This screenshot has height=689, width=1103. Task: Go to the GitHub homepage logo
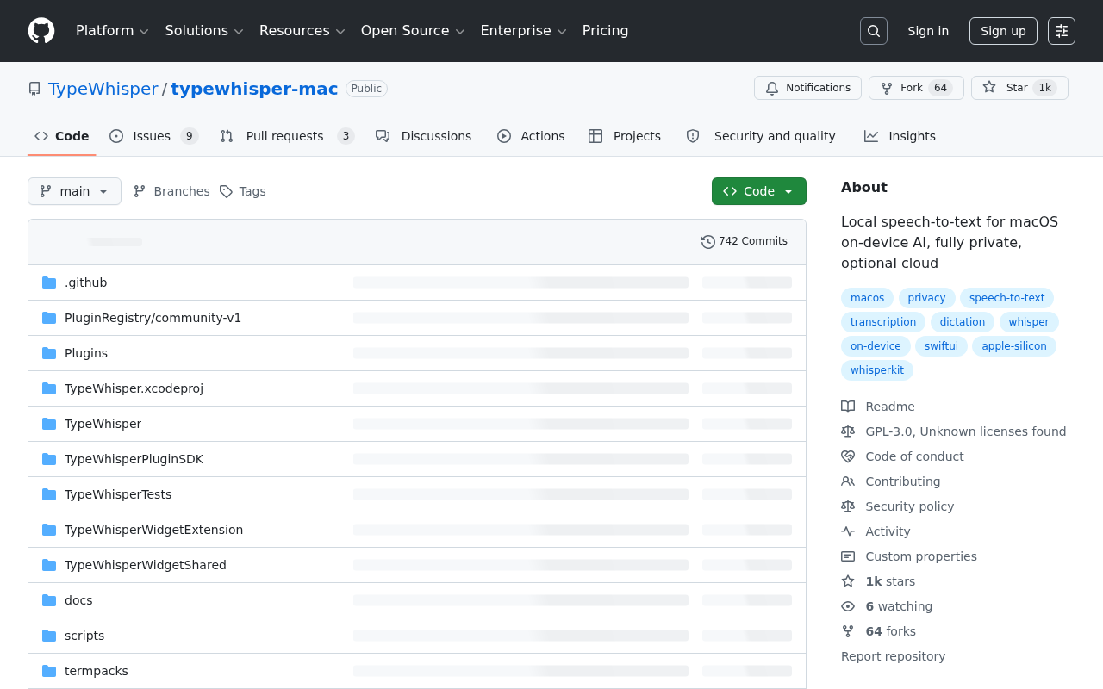tap(41, 31)
